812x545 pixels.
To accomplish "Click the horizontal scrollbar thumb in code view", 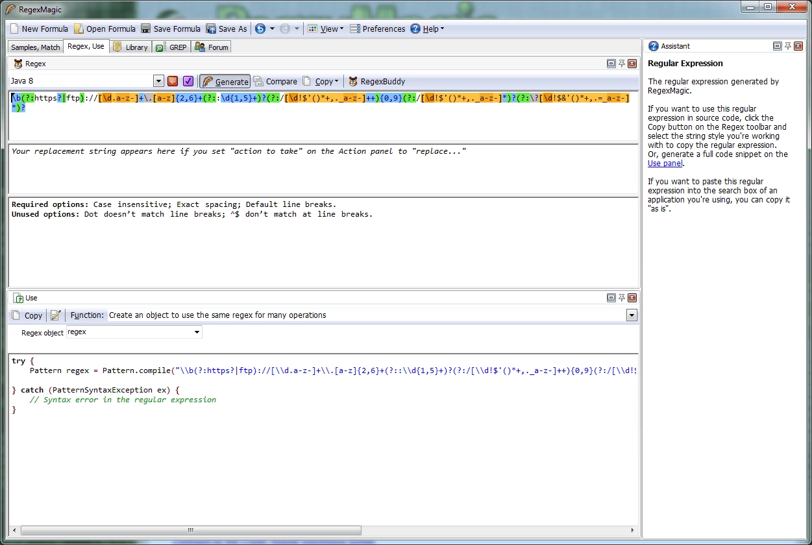I will point(190,530).
